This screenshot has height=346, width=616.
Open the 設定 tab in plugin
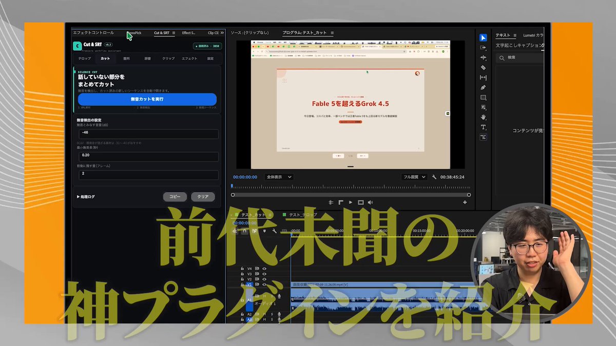(x=210, y=58)
